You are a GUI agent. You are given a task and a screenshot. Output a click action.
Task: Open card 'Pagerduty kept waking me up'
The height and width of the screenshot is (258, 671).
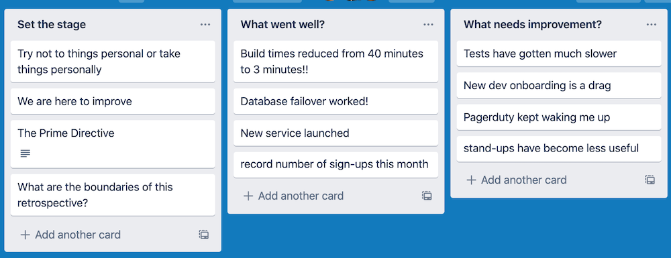pyautogui.click(x=559, y=117)
